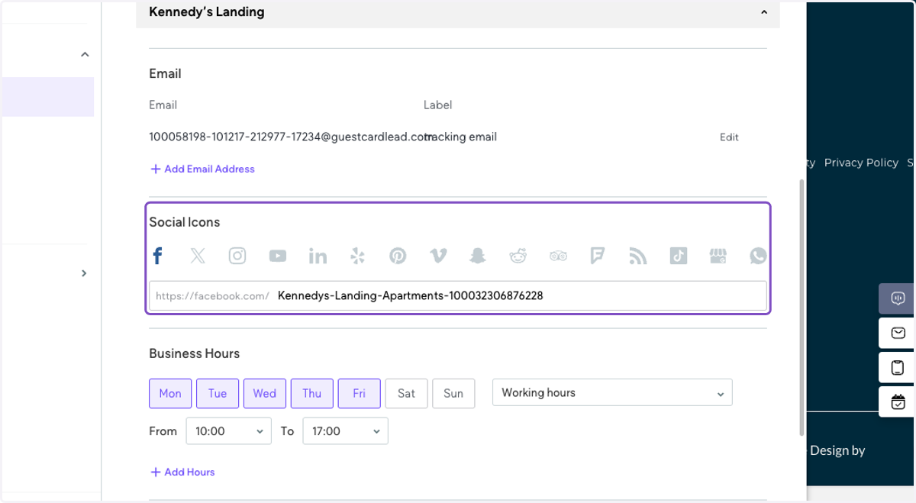Image resolution: width=916 pixels, height=503 pixels.
Task: Enable Sat business day
Action: pyautogui.click(x=406, y=393)
